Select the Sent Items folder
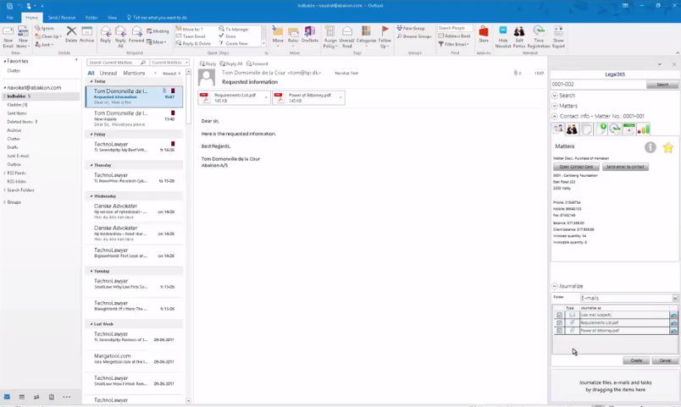Image resolution: width=681 pixels, height=407 pixels. (17, 113)
